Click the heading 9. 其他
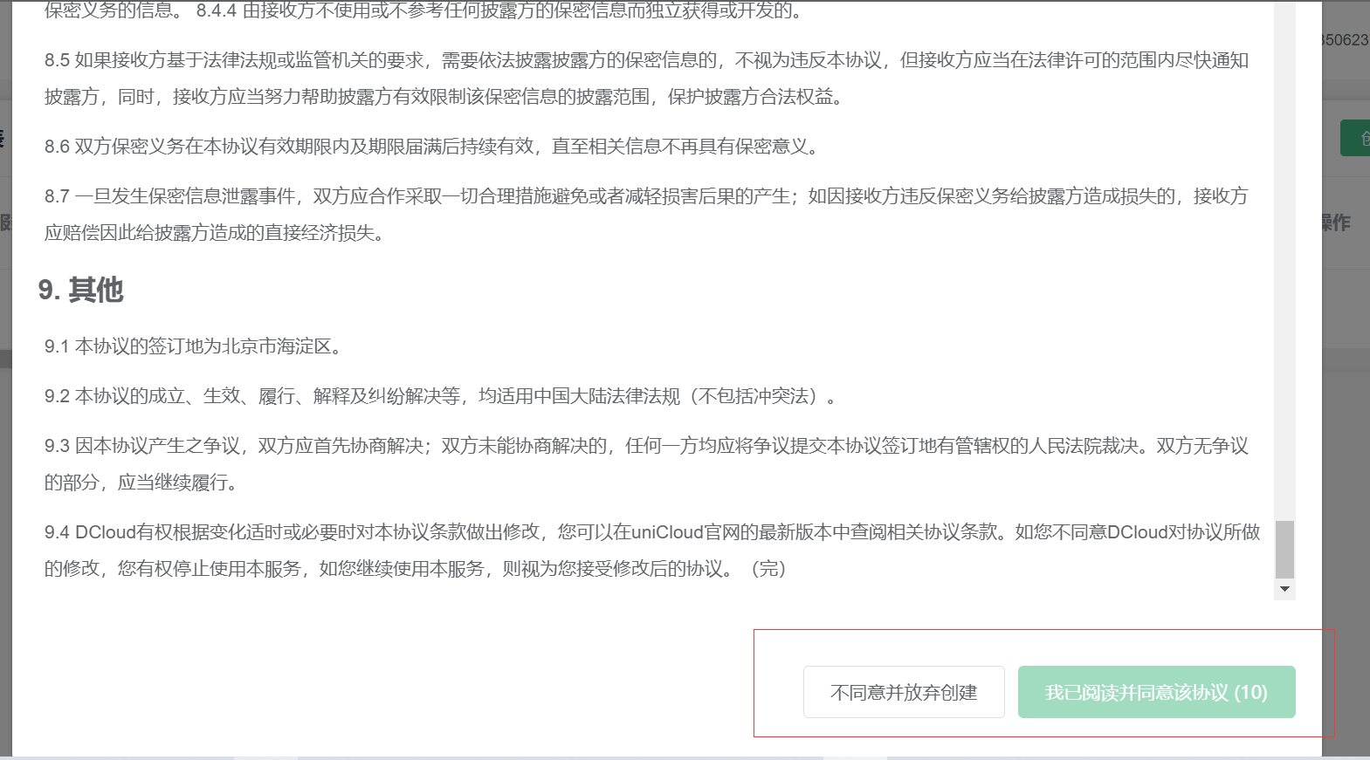Viewport: 1370px width, 760px height. click(x=81, y=290)
